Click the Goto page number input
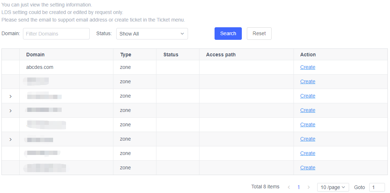 [x=377, y=187]
